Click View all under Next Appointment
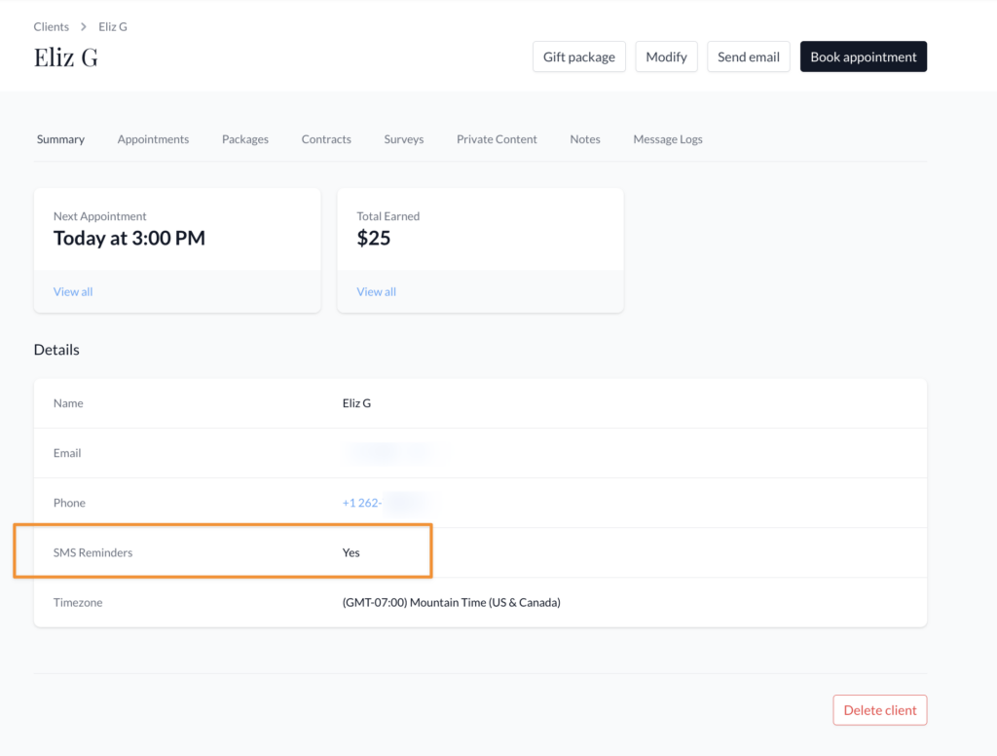Image resolution: width=997 pixels, height=756 pixels. [x=73, y=291]
